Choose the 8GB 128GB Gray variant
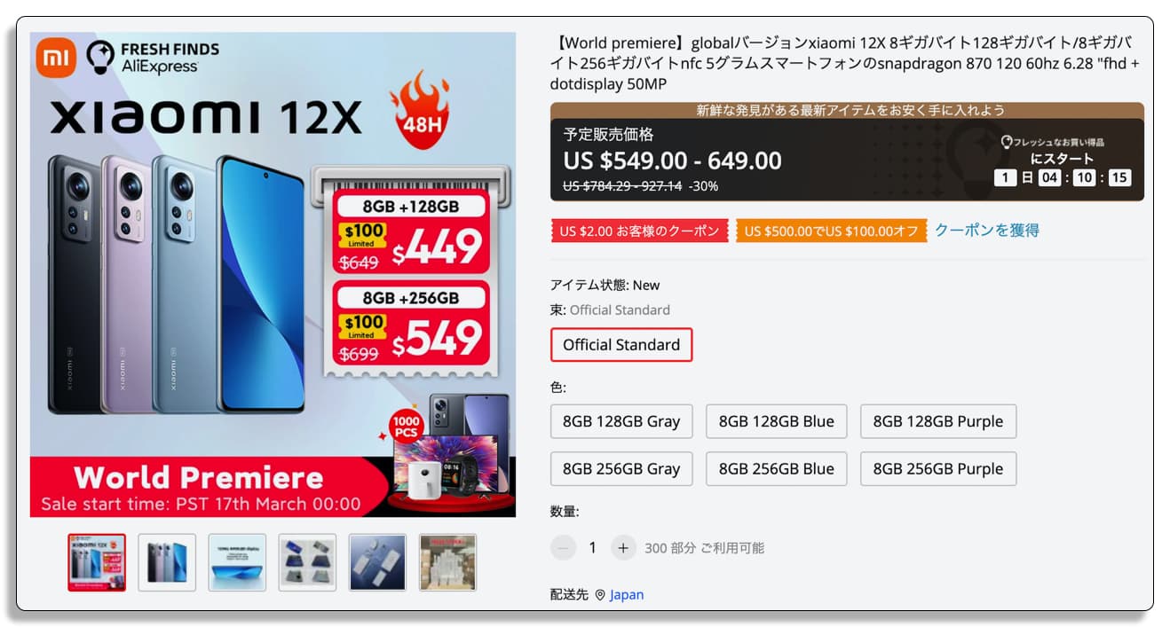This screenshot has height=627, width=1170. [621, 421]
